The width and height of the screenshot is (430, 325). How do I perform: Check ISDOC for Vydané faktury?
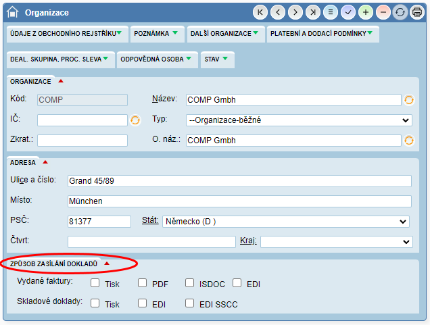pyautogui.click(x=190, y=283)
